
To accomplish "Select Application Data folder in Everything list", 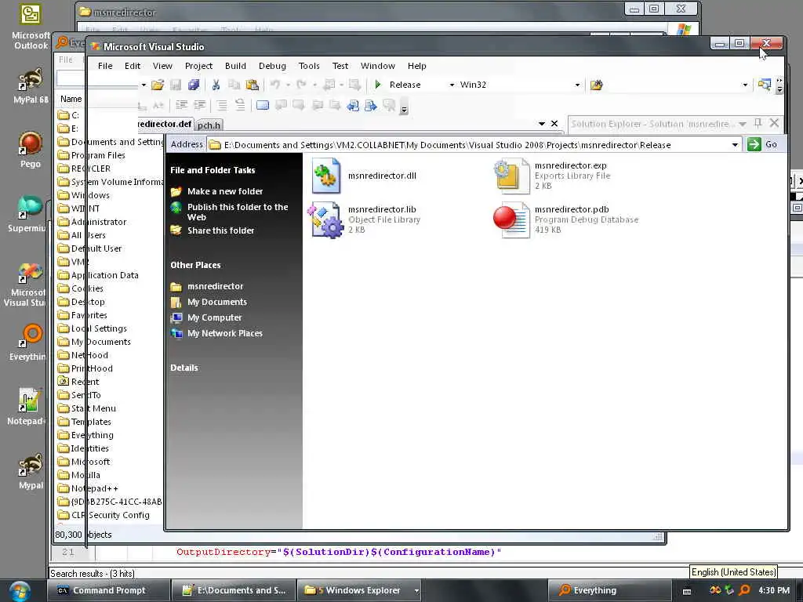I will click(104, 275).
